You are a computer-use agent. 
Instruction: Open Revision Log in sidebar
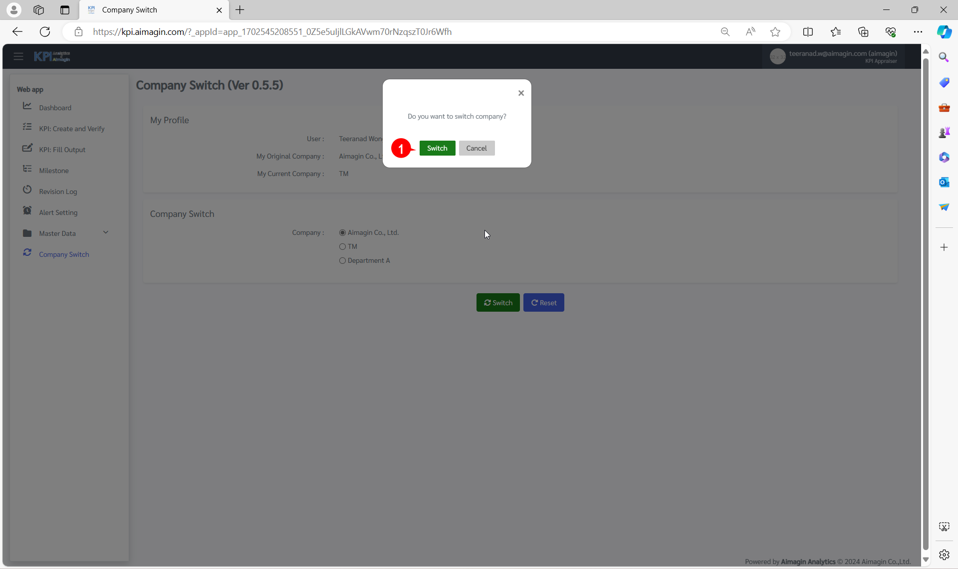click(x=58, y=191)
